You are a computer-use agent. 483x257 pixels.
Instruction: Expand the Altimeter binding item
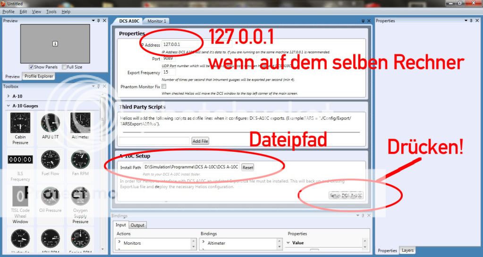pos(203,242)
